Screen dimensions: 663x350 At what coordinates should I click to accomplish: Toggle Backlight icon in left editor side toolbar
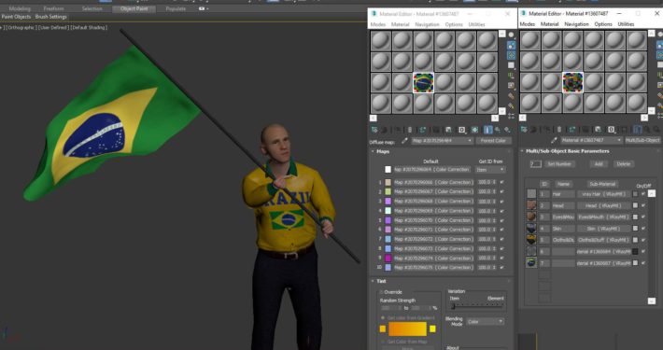point(511,45)
